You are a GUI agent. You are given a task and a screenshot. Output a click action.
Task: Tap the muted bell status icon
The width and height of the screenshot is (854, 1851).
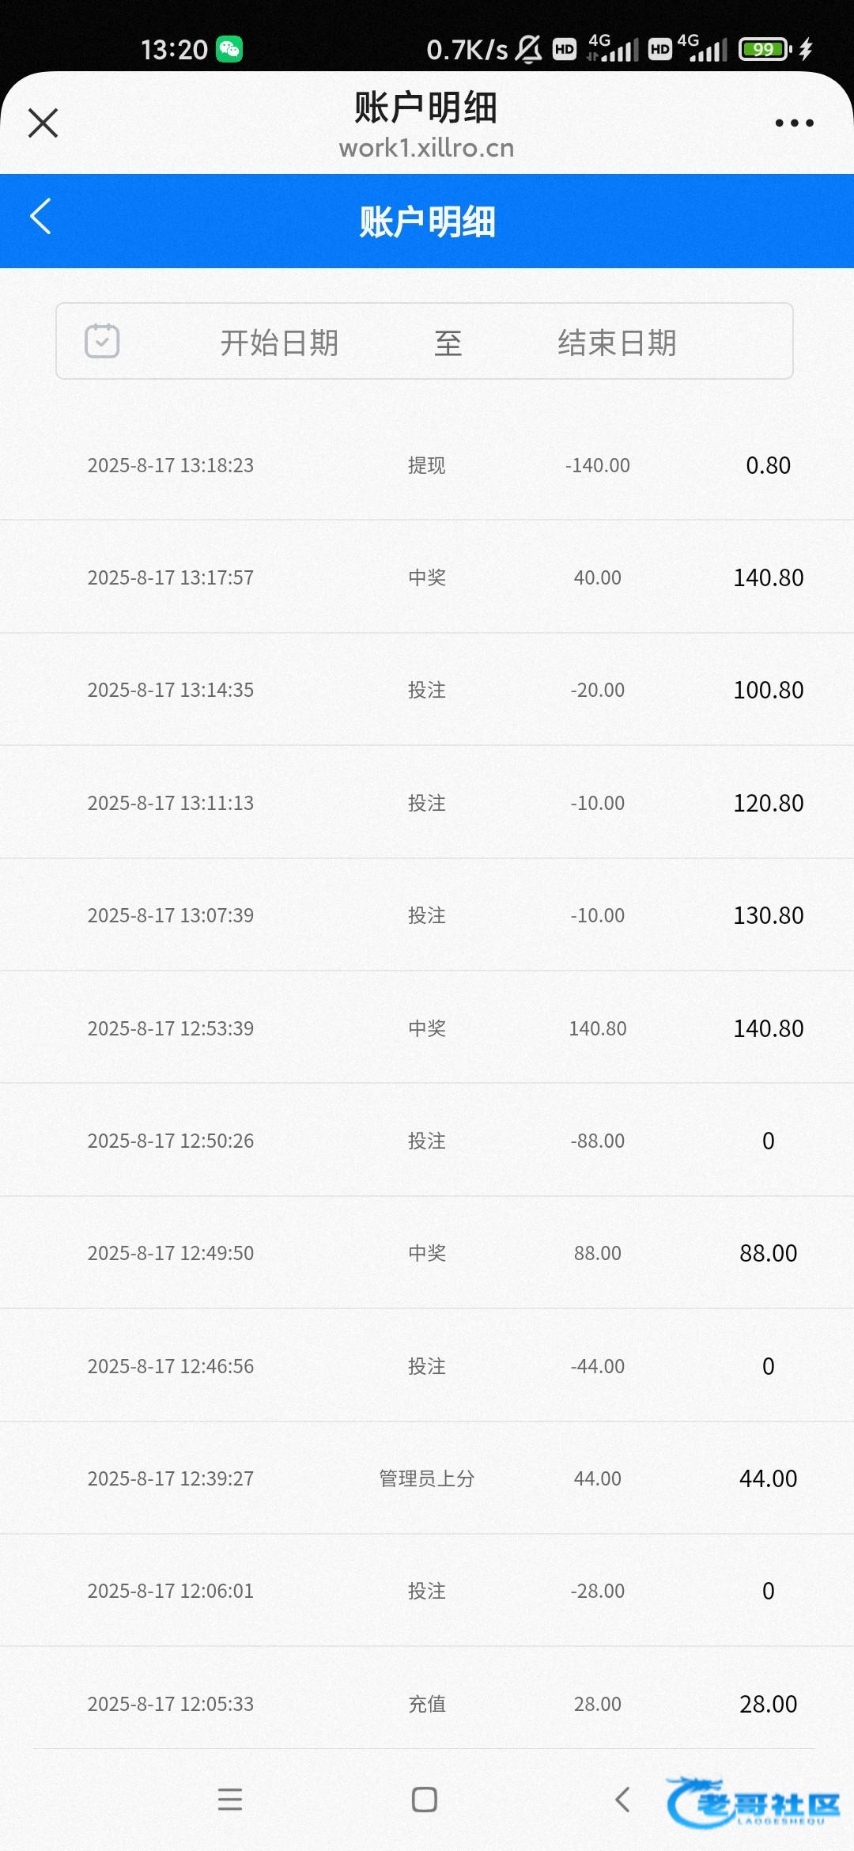[528, 50]
